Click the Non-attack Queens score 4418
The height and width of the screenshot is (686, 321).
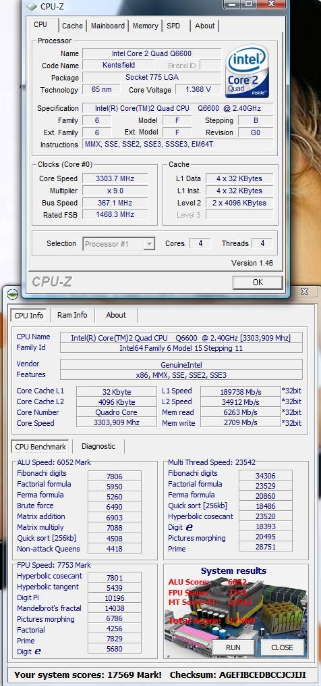[115, 549]
